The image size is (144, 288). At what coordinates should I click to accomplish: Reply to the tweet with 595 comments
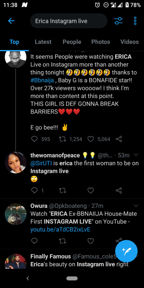click(34, 139)
